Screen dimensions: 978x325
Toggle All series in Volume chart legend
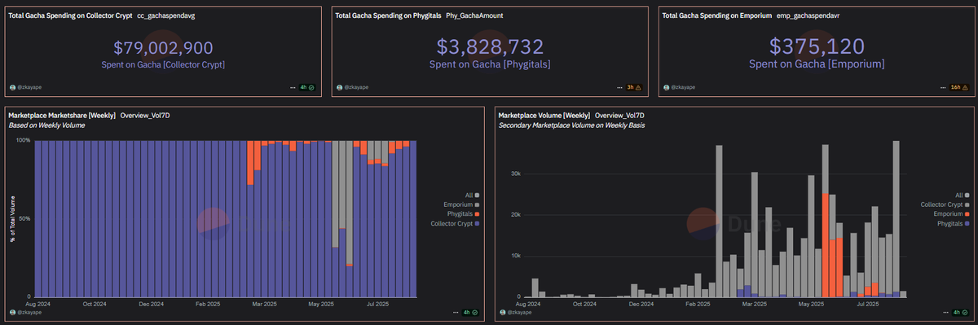point(962,195)
